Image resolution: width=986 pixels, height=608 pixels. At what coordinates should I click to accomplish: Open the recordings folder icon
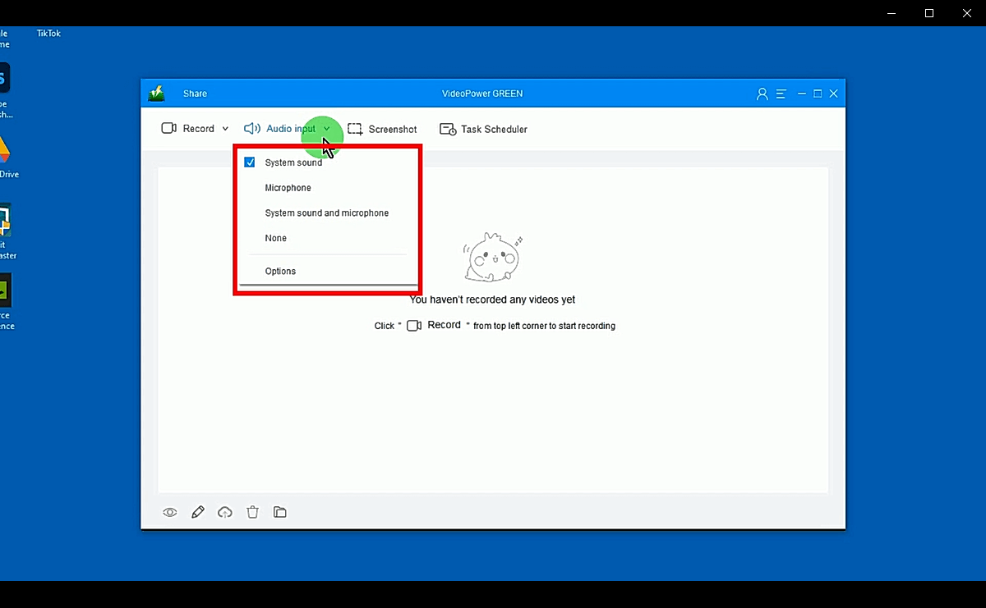tap(279, 511)
